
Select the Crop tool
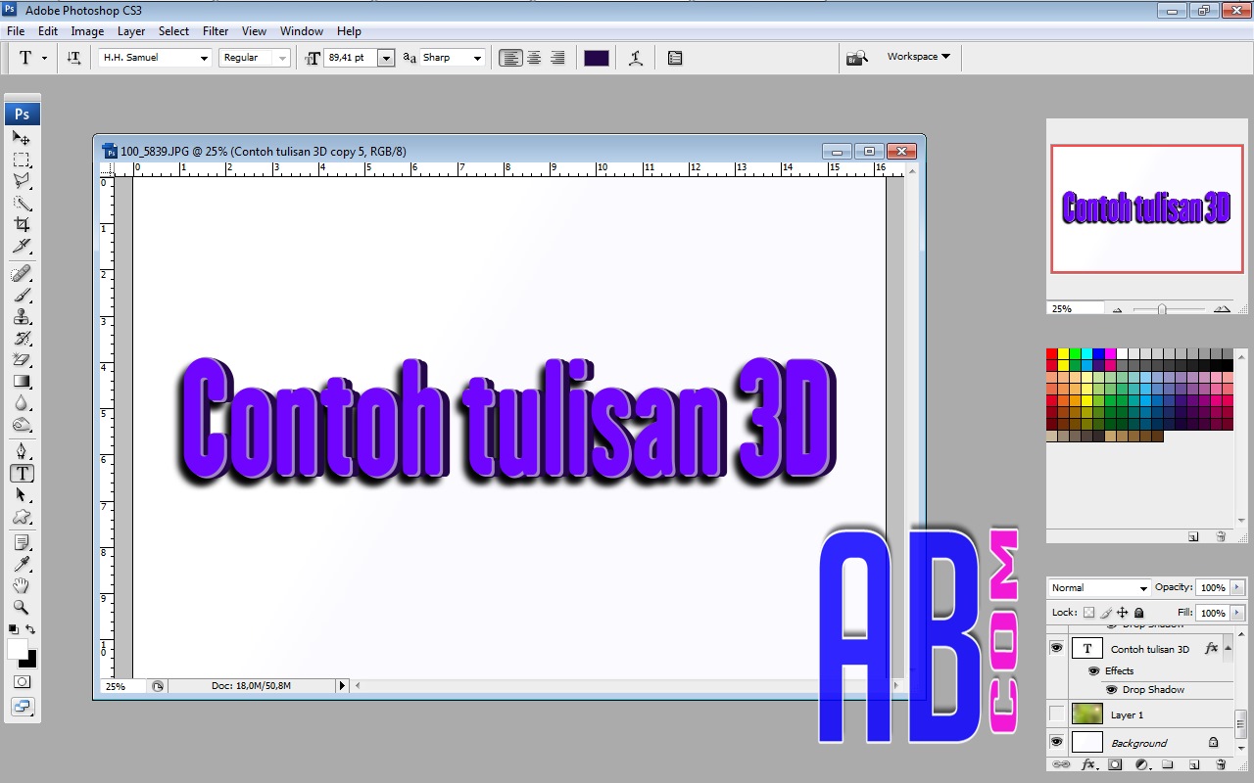(20, 222)
